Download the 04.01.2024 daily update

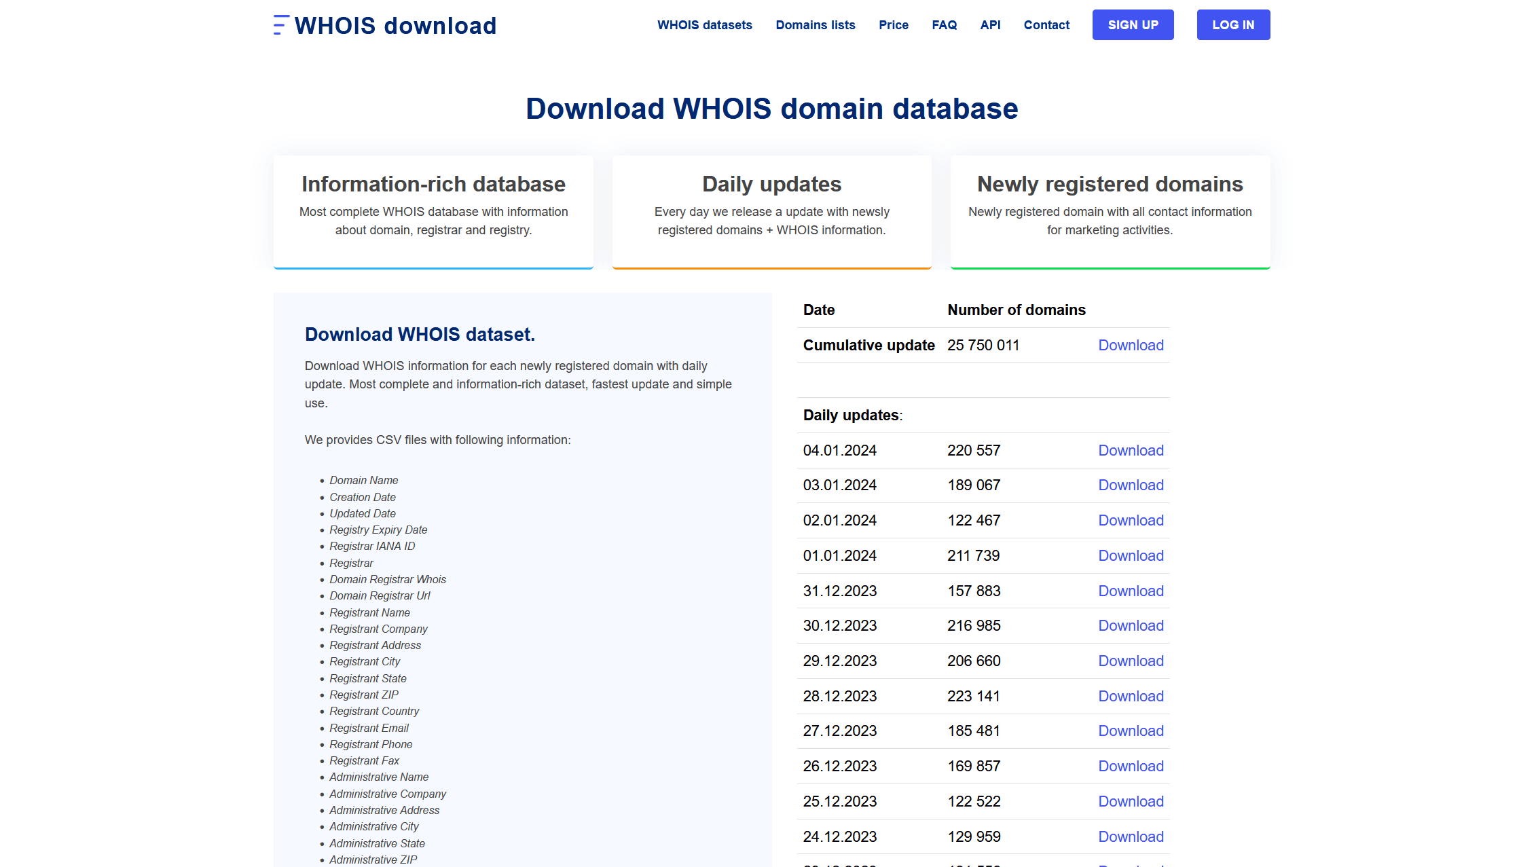click(x=1131, y=450)
